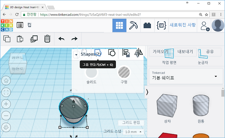
Task: Set selection to 구멍 (hole)
Action: pyautogui.click(x=124, y=72)
